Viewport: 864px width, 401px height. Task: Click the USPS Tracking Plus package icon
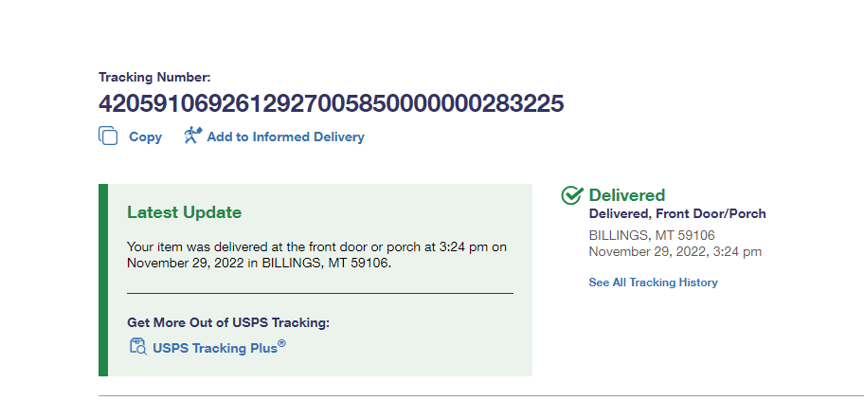pos(137,346)
